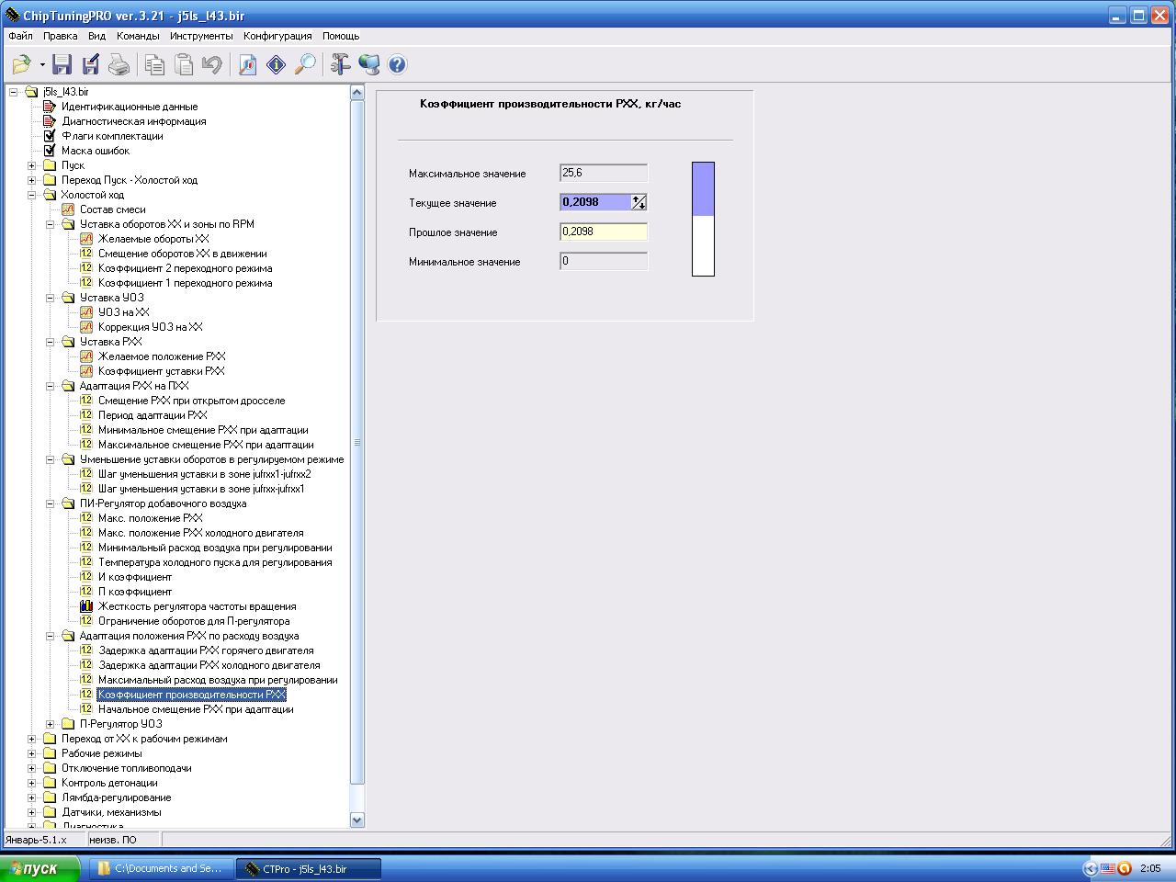Screen dimensions: 1176x882
Task: Open the dropdown arrow next to open icon
Action: pos(42,64)
